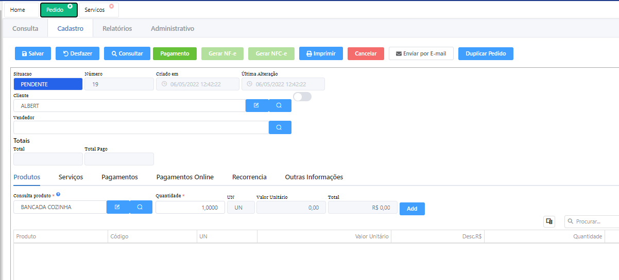This screenshot has height=280, width=619.
Task: Open the Pagamentos Online tab
Action: (185, 177)
